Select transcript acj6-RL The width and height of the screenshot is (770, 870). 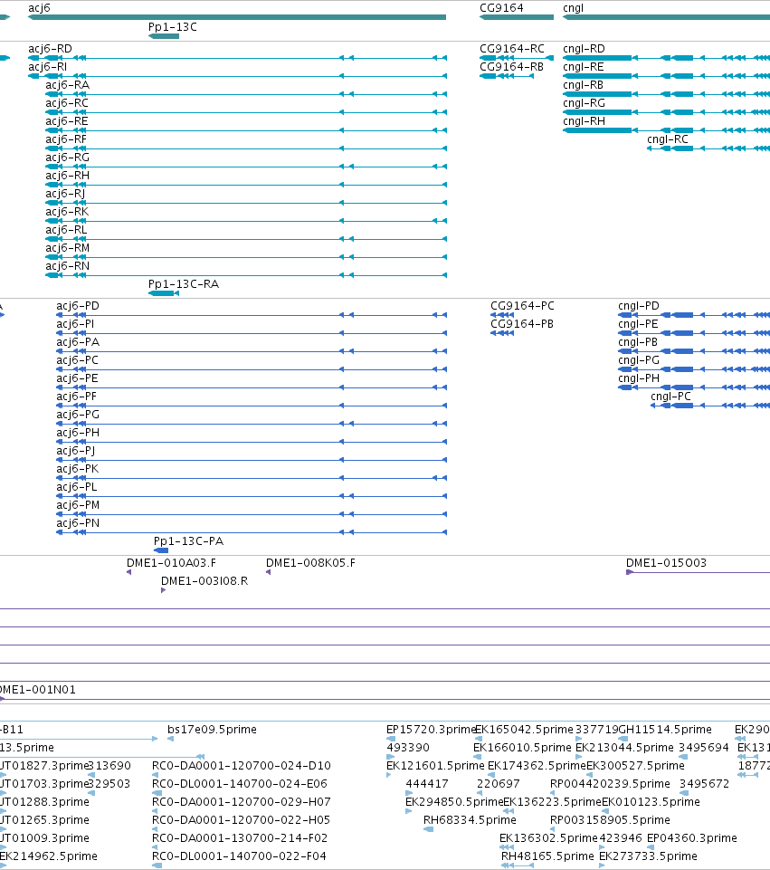[67, 230]
